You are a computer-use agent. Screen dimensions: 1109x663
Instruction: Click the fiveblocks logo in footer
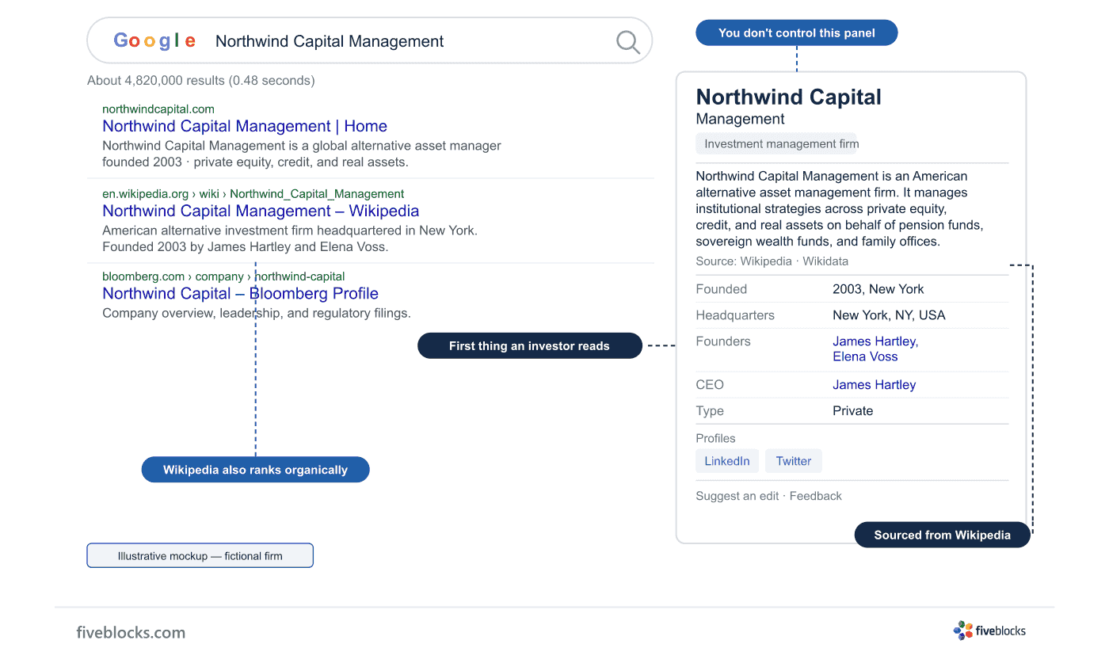point(990,631)
